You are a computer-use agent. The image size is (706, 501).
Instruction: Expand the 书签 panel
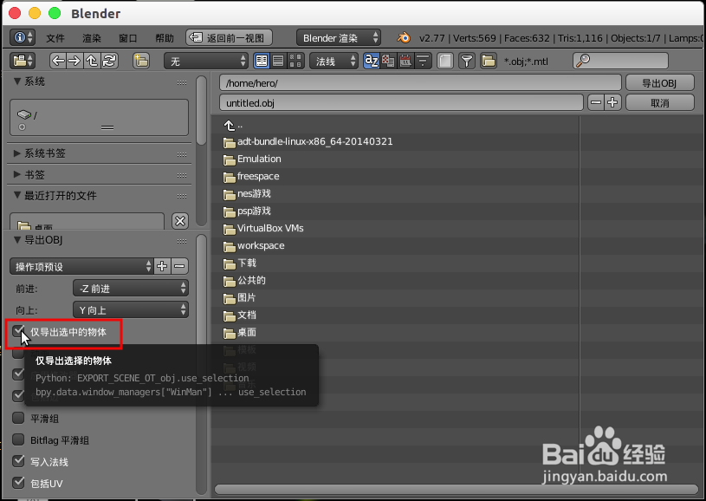(x=17, y=174)
